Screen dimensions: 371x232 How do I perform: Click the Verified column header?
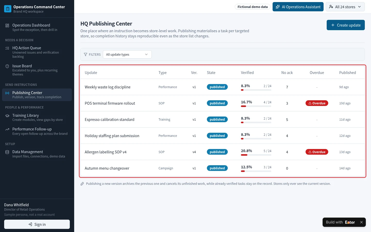point(247,73)
